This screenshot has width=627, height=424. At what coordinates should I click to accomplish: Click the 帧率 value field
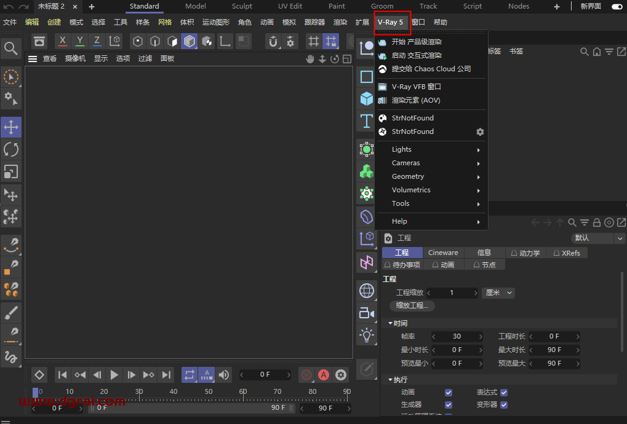pyautogui.click(x=457, y=337)
